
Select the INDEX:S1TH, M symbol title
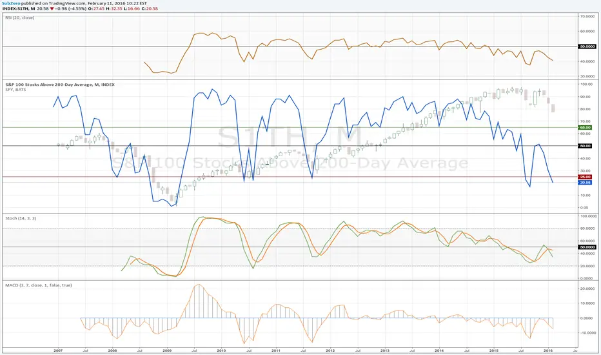click(x=19, y=8)
